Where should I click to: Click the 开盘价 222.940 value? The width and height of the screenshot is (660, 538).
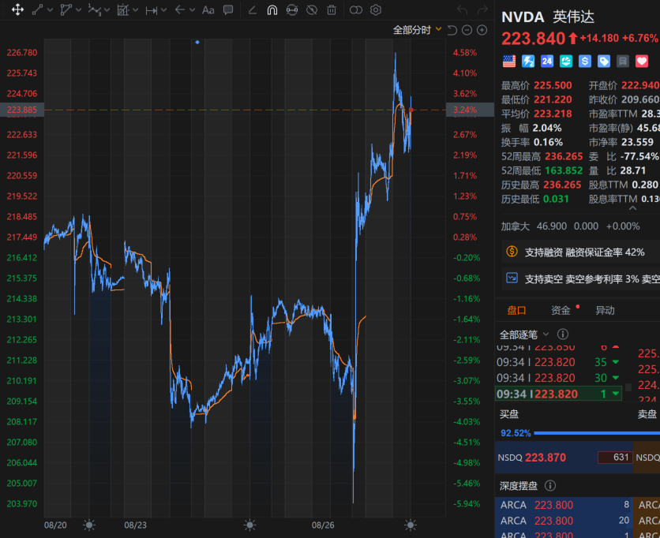click(640, 85)
